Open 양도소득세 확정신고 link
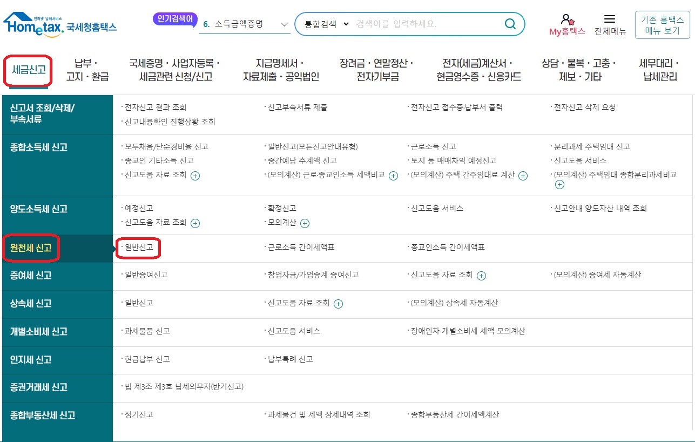 point(282,209)
